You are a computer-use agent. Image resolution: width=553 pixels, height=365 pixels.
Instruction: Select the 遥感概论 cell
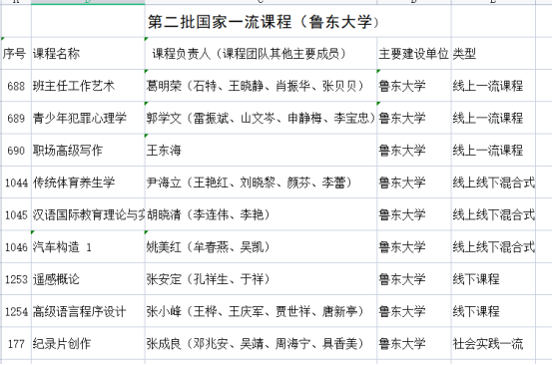coord(88,279)
